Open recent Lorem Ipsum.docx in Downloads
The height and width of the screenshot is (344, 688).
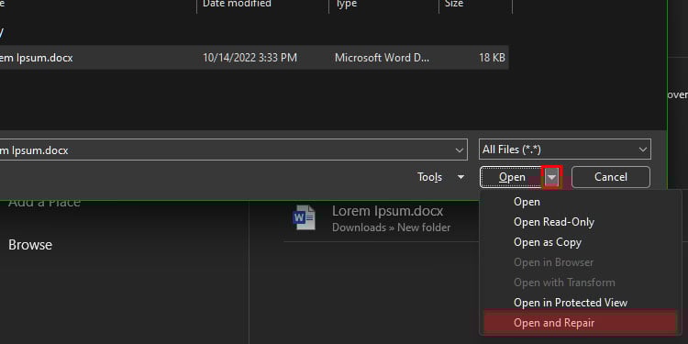click(391, 218)
